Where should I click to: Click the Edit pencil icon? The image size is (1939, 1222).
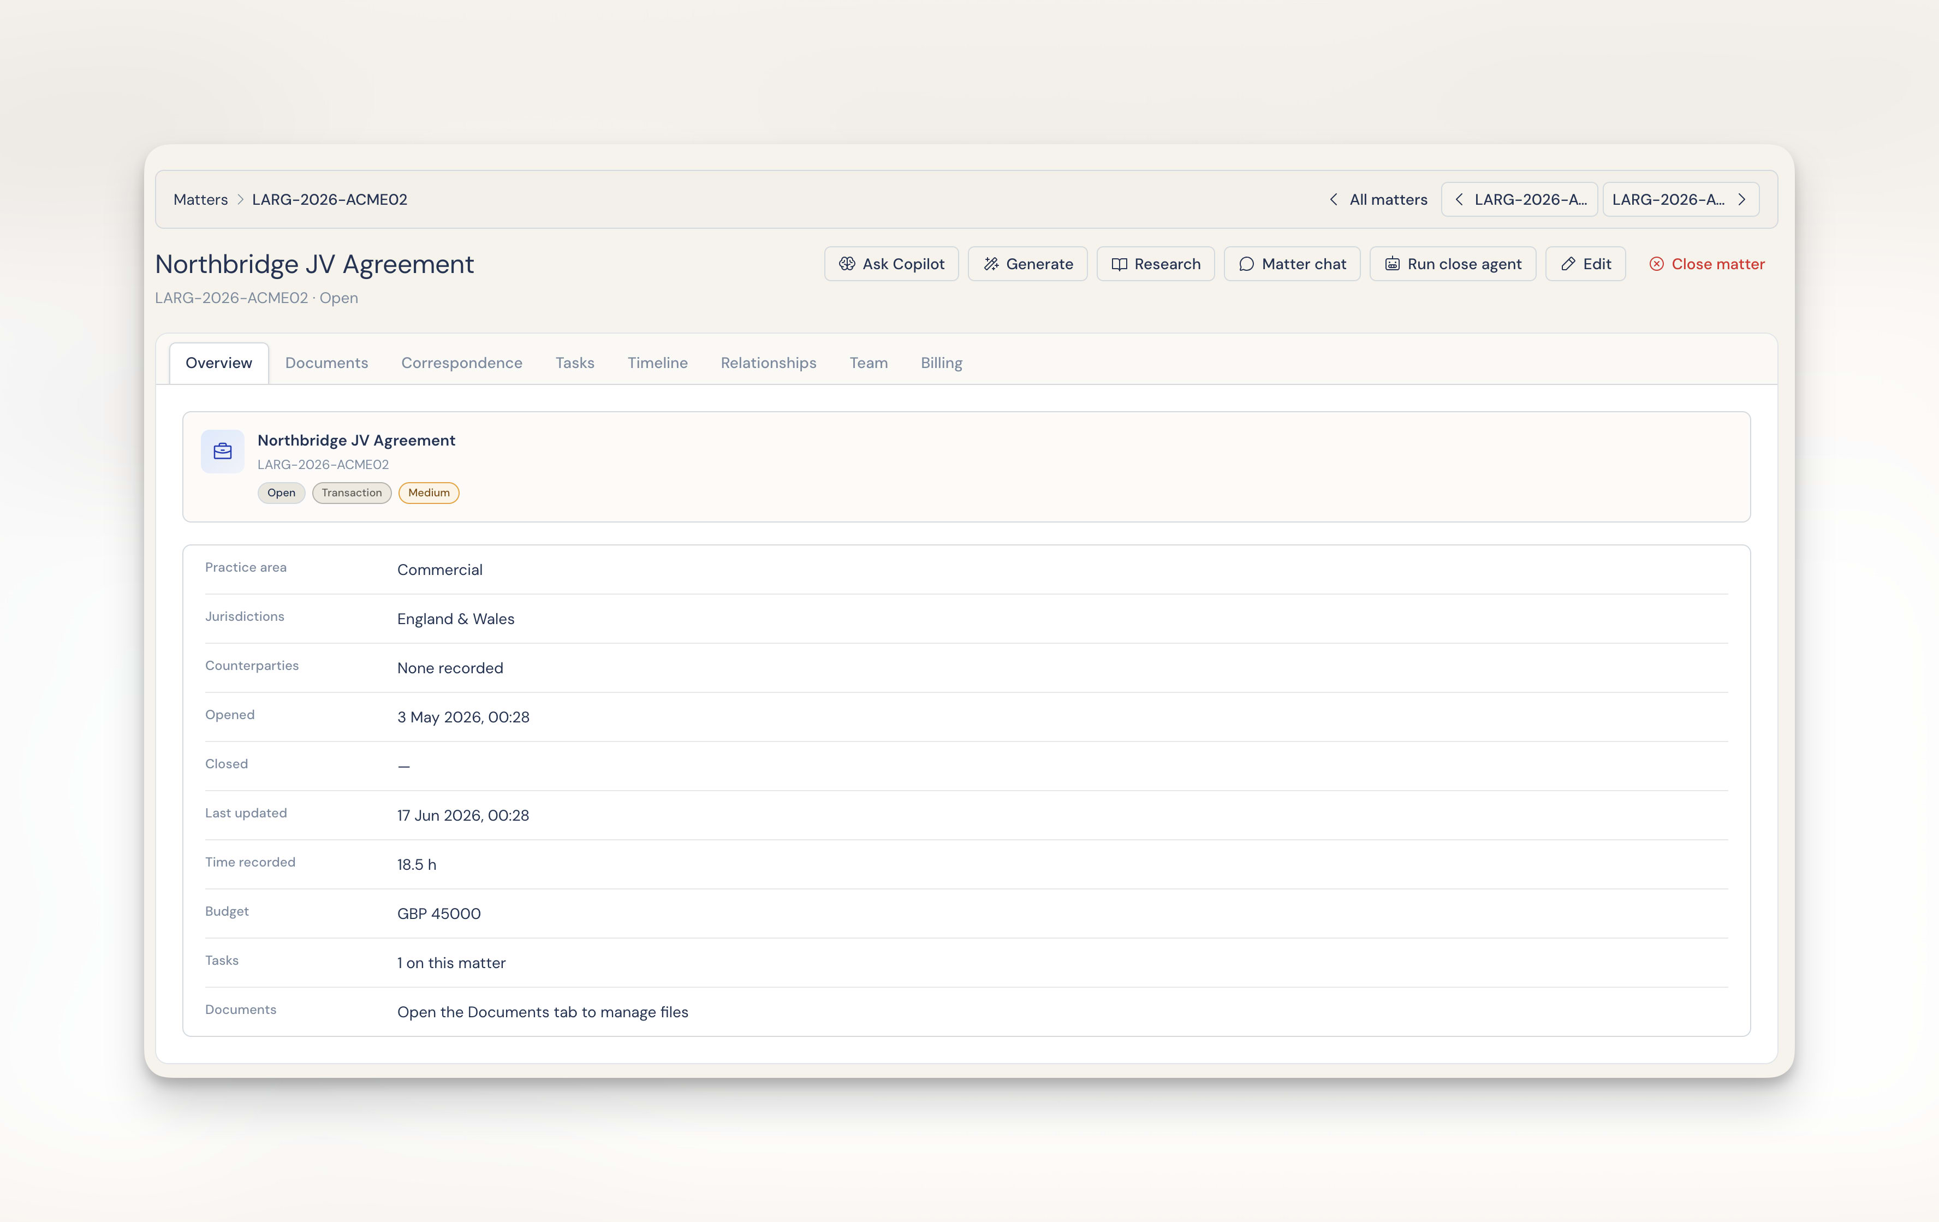[1568, 264]
